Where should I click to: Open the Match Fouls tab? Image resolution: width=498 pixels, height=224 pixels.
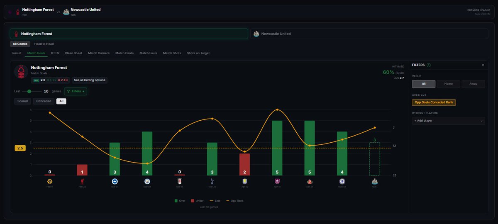pos(149,53)
